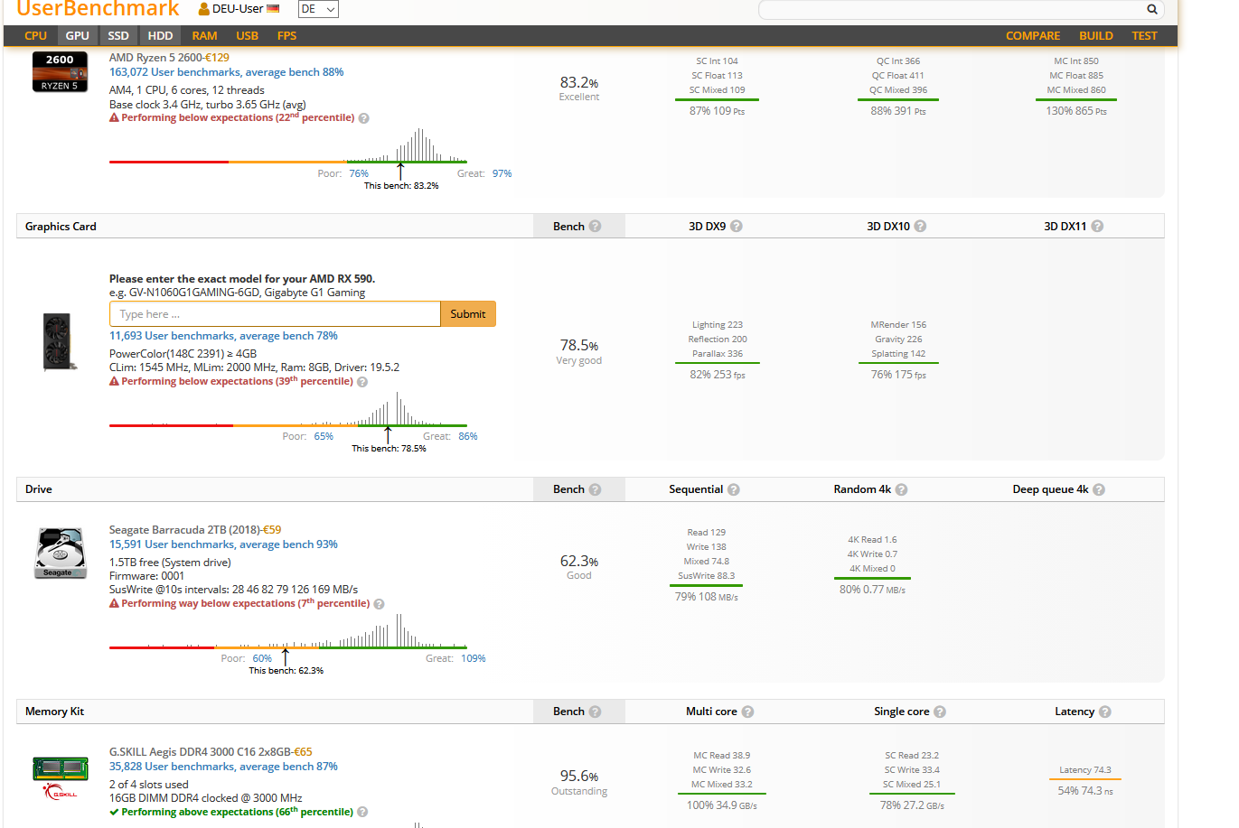Click GPU poor 65% link

coord(324,436)
